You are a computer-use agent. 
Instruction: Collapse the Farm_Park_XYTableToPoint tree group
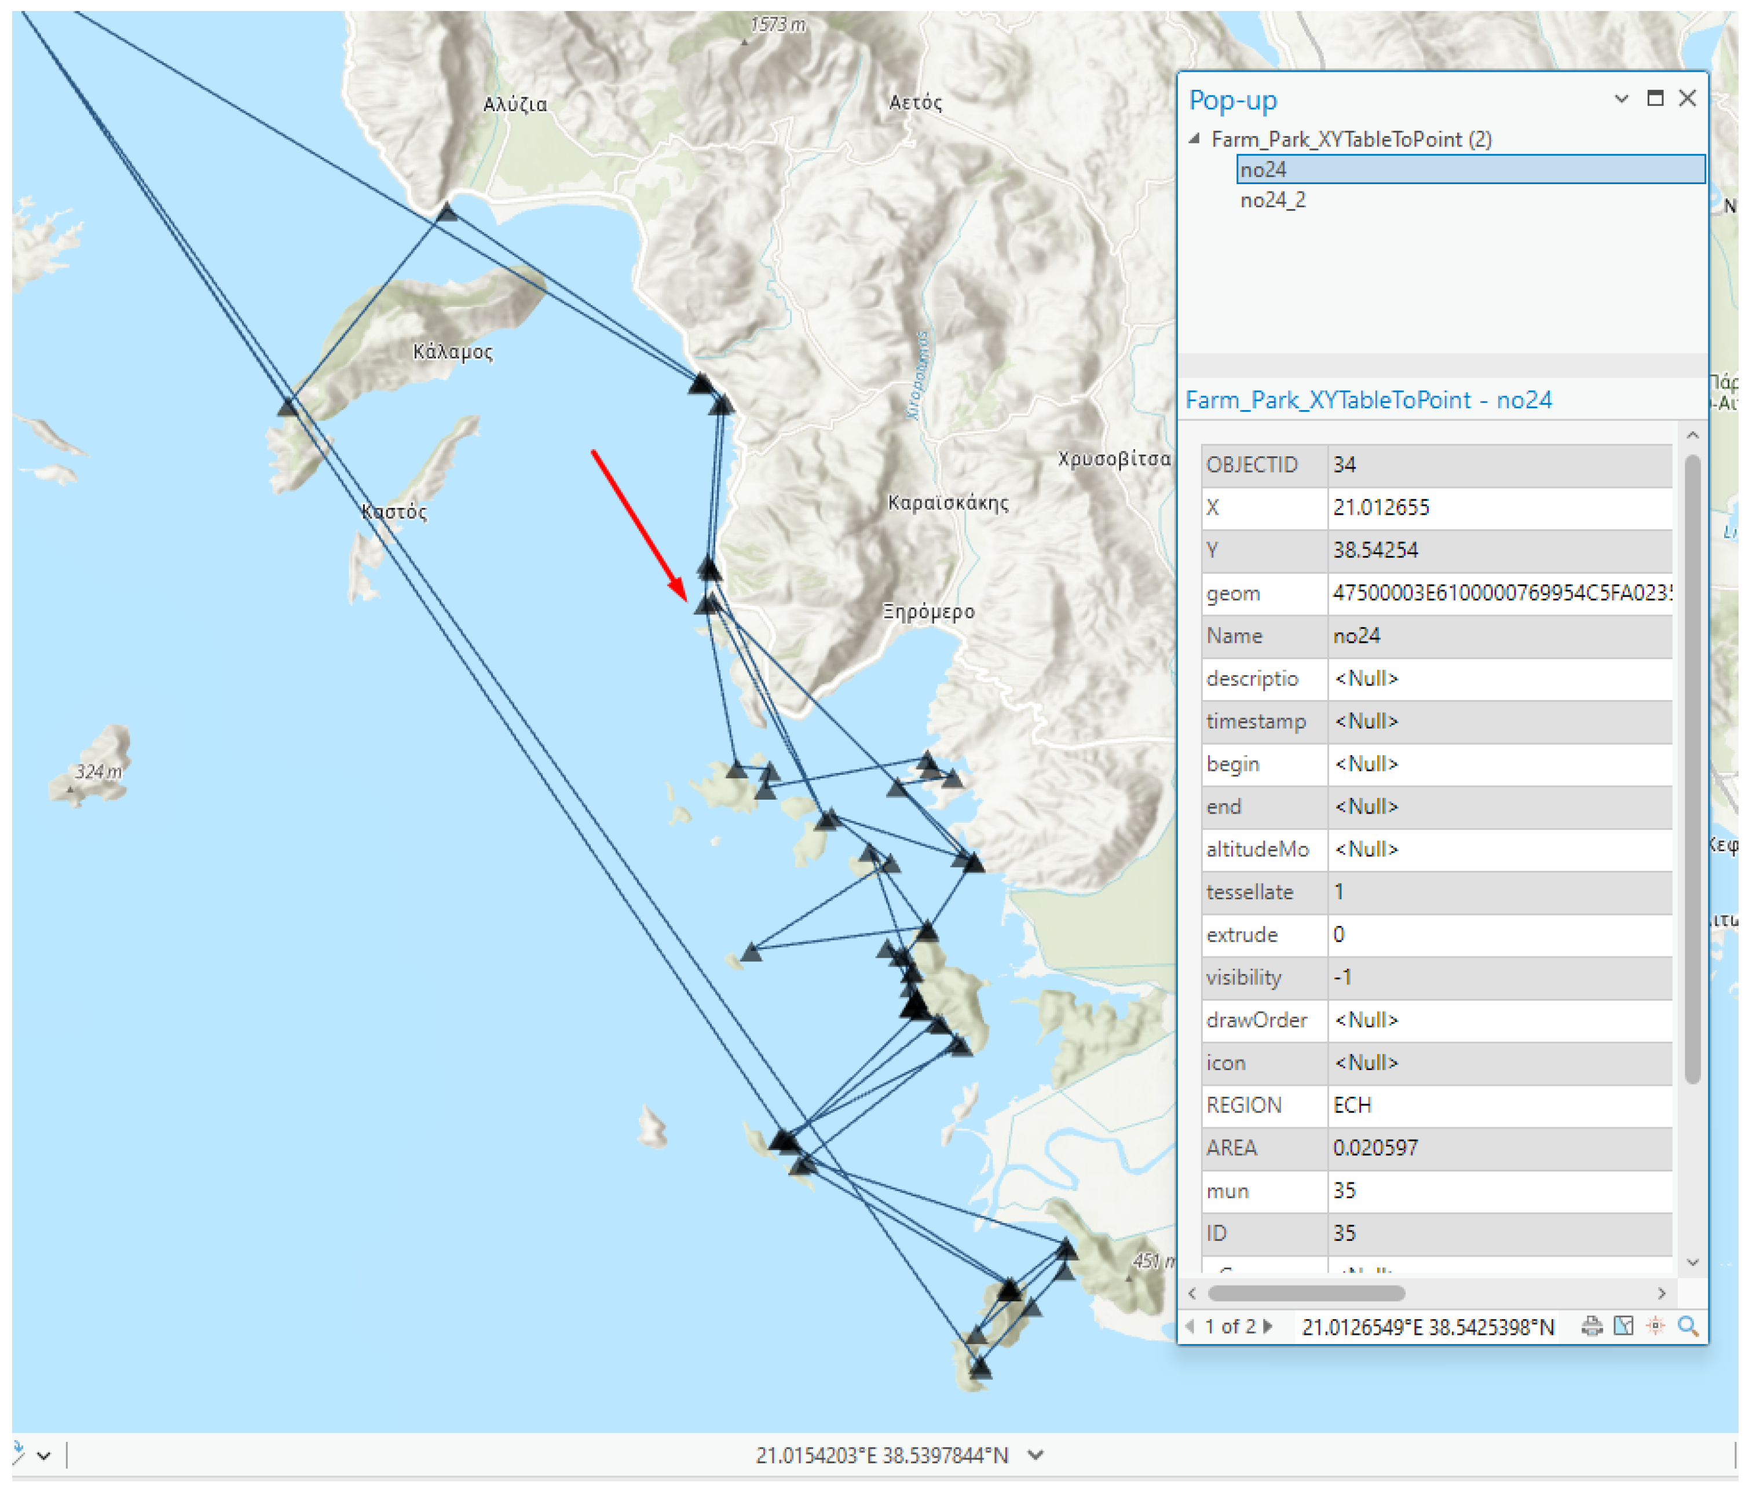1194,140
